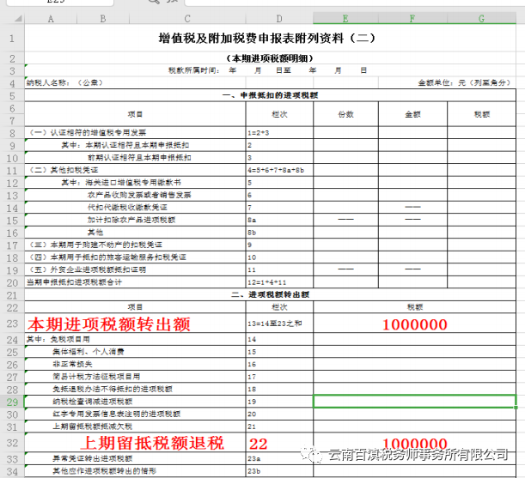The width and height of the screenshot is (525, 478).
Task: Click the cell 前期认证相符且本期申报抵扣
Action: [135, 158]
